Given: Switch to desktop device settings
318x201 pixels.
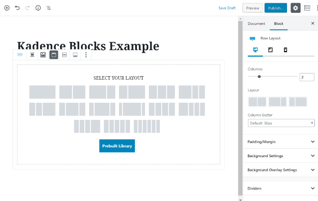Looking at the screenshot, I should click(255, 50).
